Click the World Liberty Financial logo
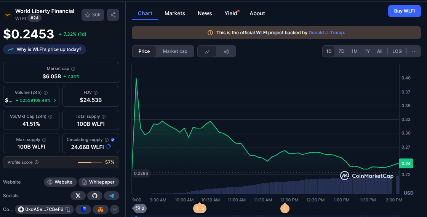 coord(7,14)
